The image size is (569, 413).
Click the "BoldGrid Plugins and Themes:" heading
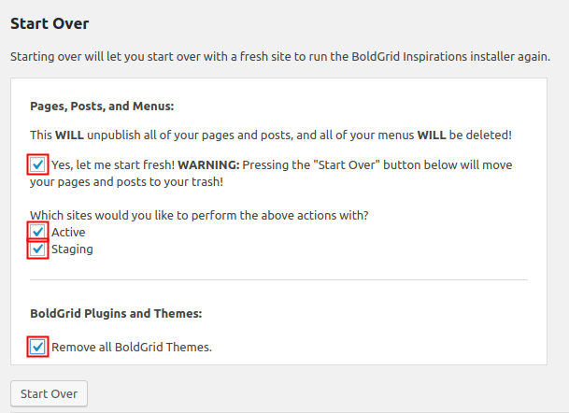(x=117, y=314)
